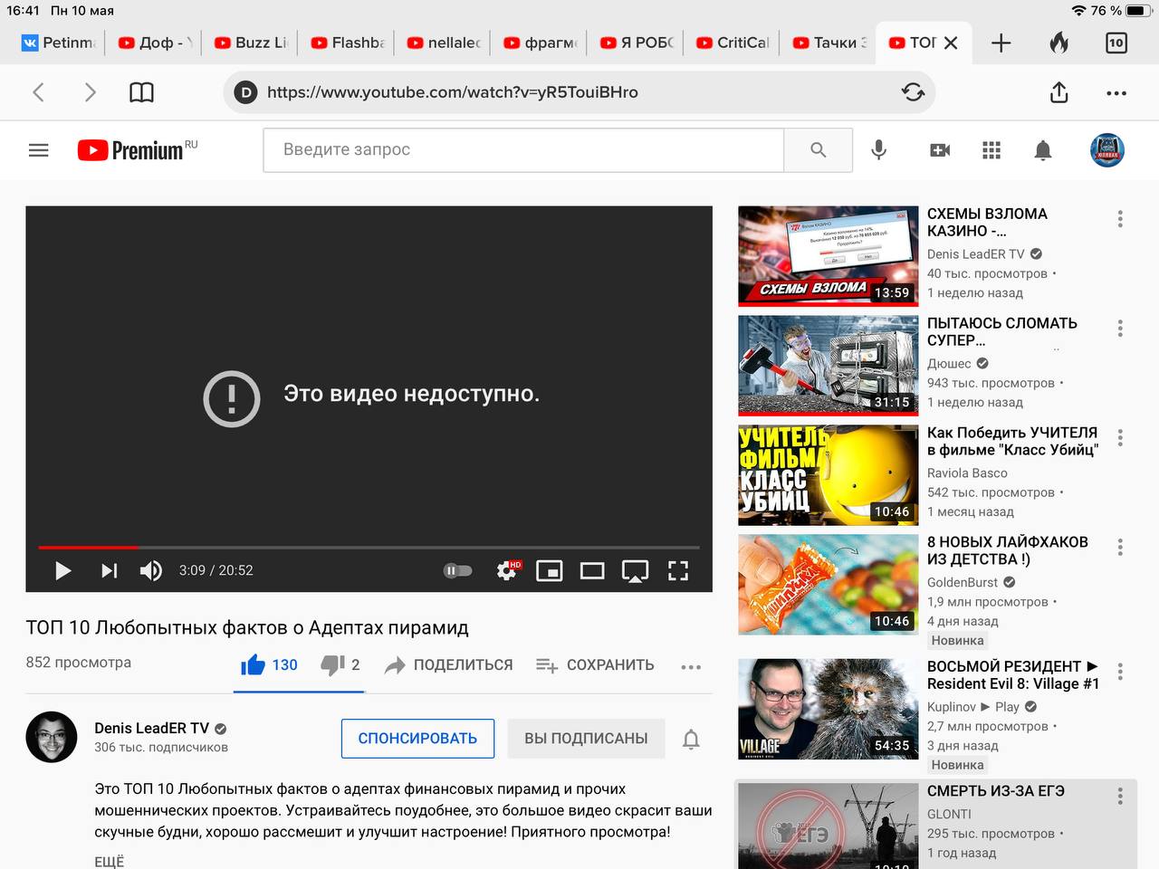The image size is (1159, 869).
Task: Click the search magnifier button
Action: point(819,150)
